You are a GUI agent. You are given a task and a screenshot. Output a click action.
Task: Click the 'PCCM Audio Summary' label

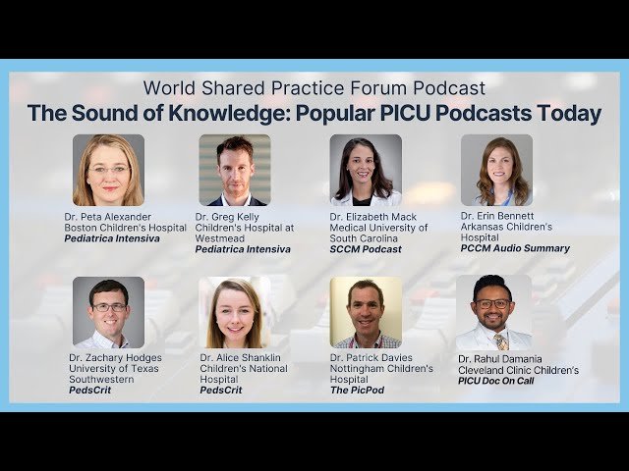(x=515, y=248)
